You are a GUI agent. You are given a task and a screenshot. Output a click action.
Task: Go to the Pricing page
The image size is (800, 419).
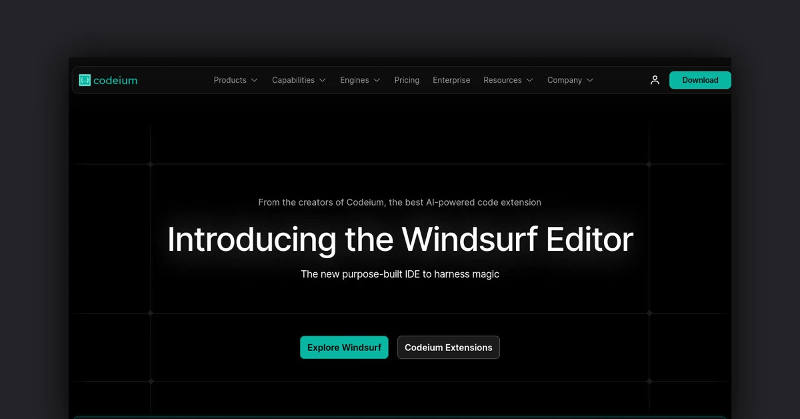407,80
